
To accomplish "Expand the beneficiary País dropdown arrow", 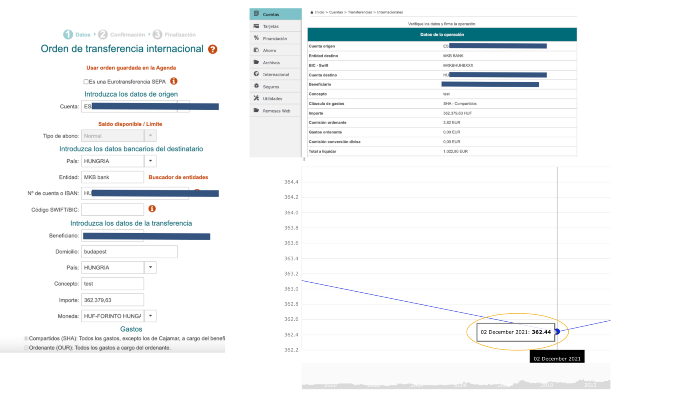I will click(150, 267).
